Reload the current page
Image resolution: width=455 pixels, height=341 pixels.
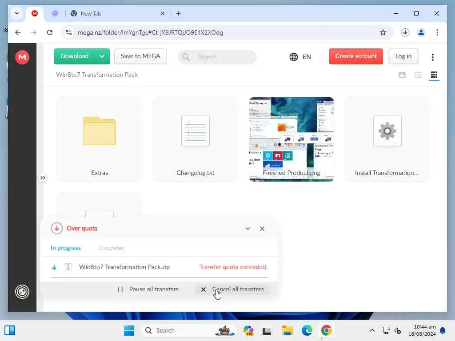pos(50,32)
